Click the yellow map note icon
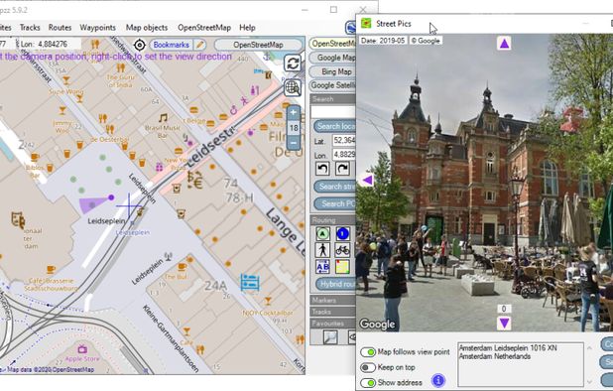613x391 pixels. 342,267
